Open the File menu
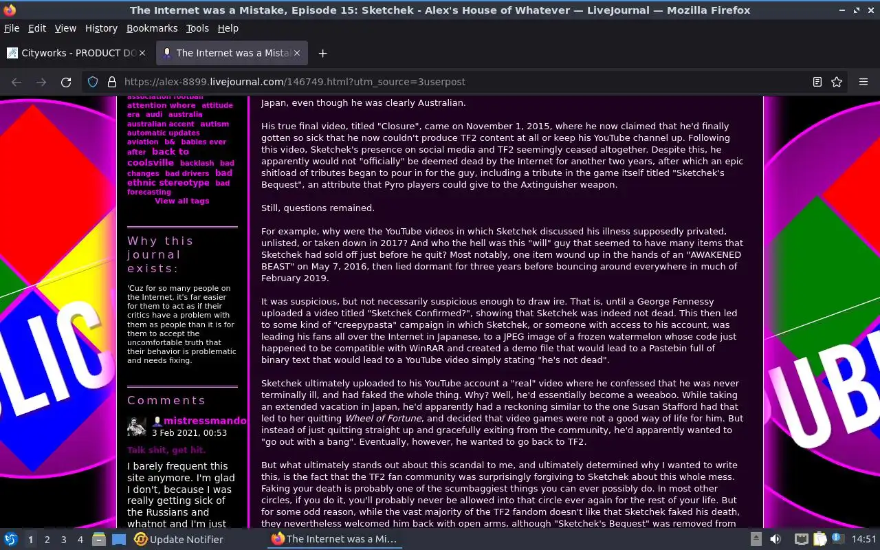 pos(12,28)
